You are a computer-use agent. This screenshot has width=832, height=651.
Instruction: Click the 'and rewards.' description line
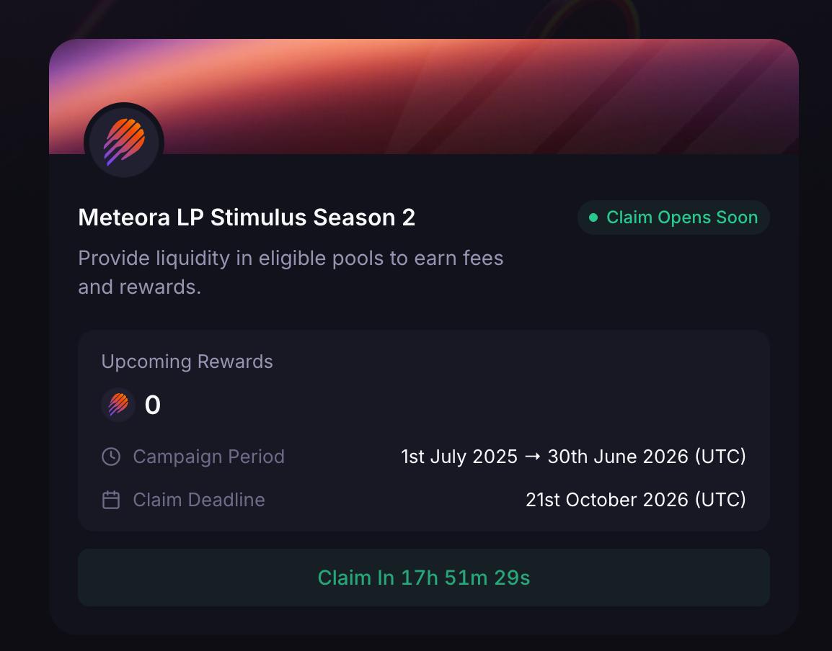point(140,287)
